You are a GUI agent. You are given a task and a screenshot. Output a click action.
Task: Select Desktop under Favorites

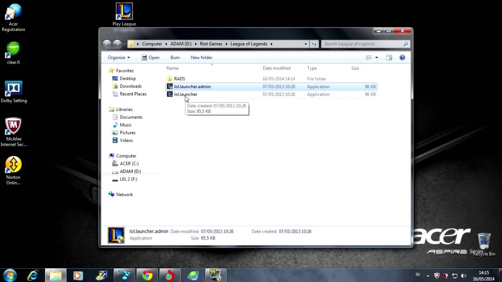pyautogui.click(x=128, y=79)
